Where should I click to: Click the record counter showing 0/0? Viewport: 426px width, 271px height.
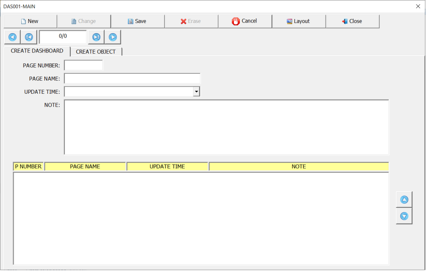coord(62,37)
